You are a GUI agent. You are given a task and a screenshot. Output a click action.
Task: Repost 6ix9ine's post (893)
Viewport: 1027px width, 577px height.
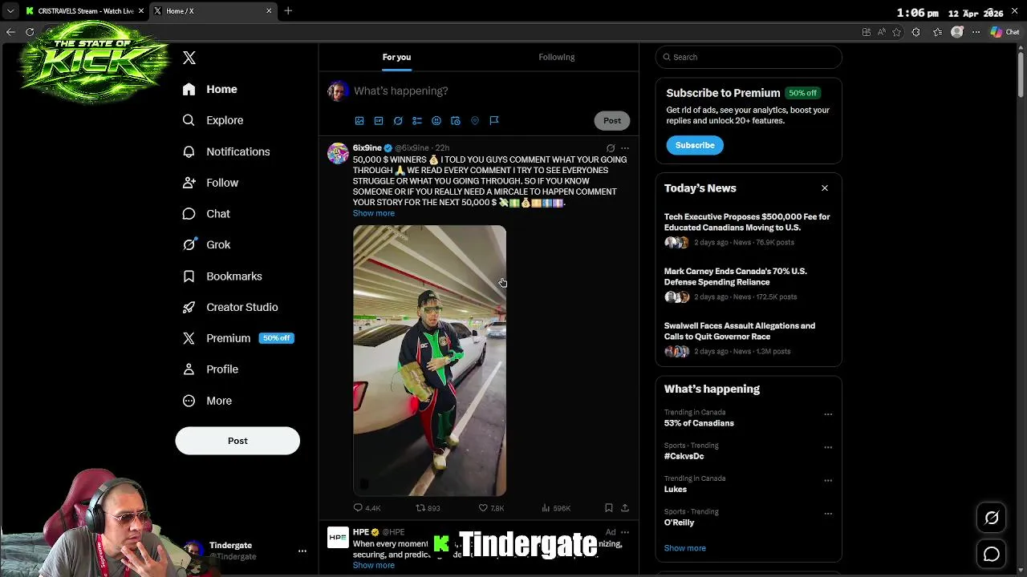tap(428, 508)
